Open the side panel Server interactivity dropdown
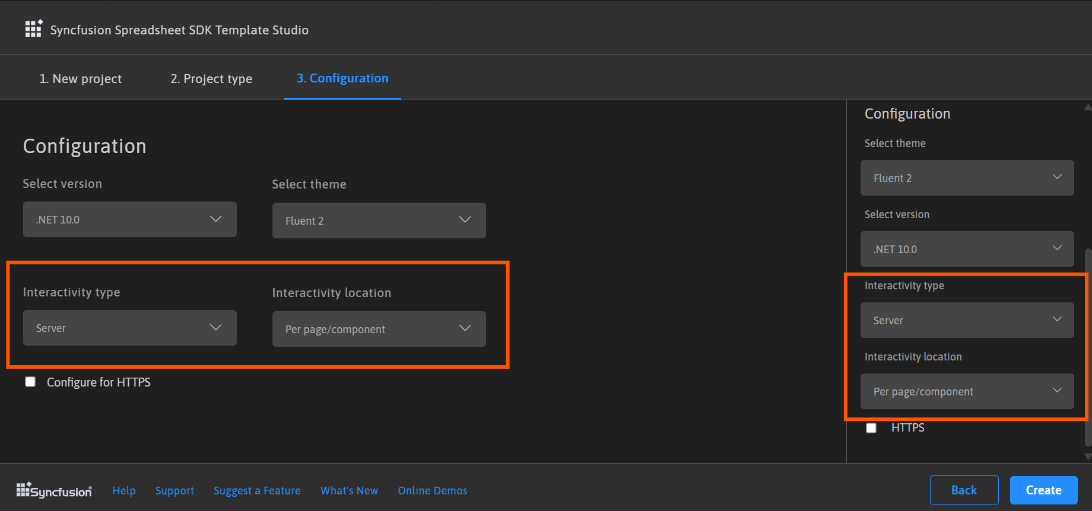 (967, 320)
